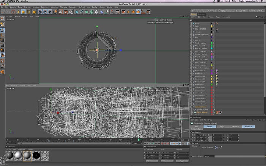Click the Undo arrow in the toolbar

tap(3, 12)
